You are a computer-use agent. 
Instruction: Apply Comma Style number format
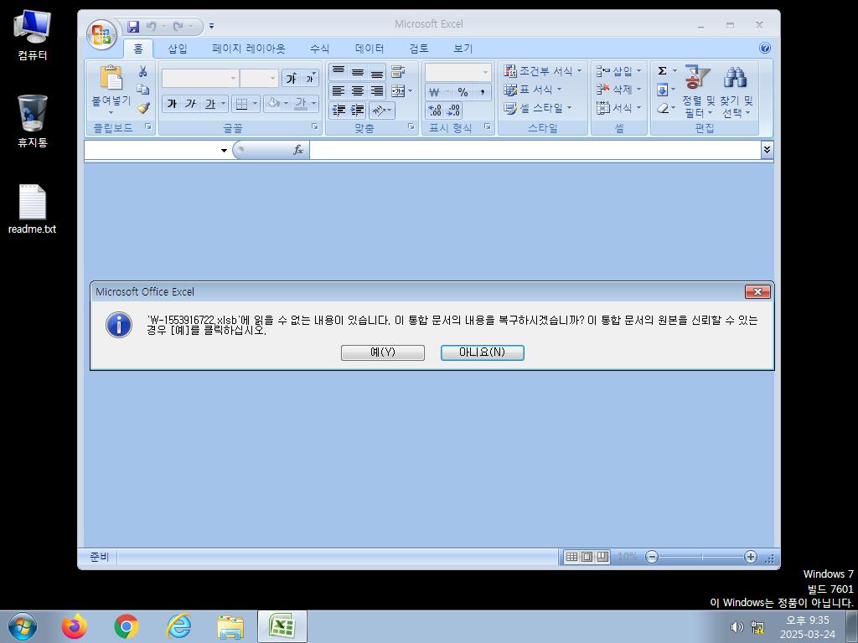(x=482, y=92)
